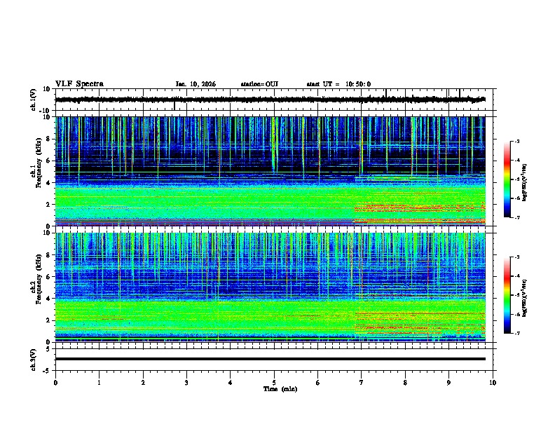Click time axis tick label "0"
555x429 pixels.
(55, 383)
